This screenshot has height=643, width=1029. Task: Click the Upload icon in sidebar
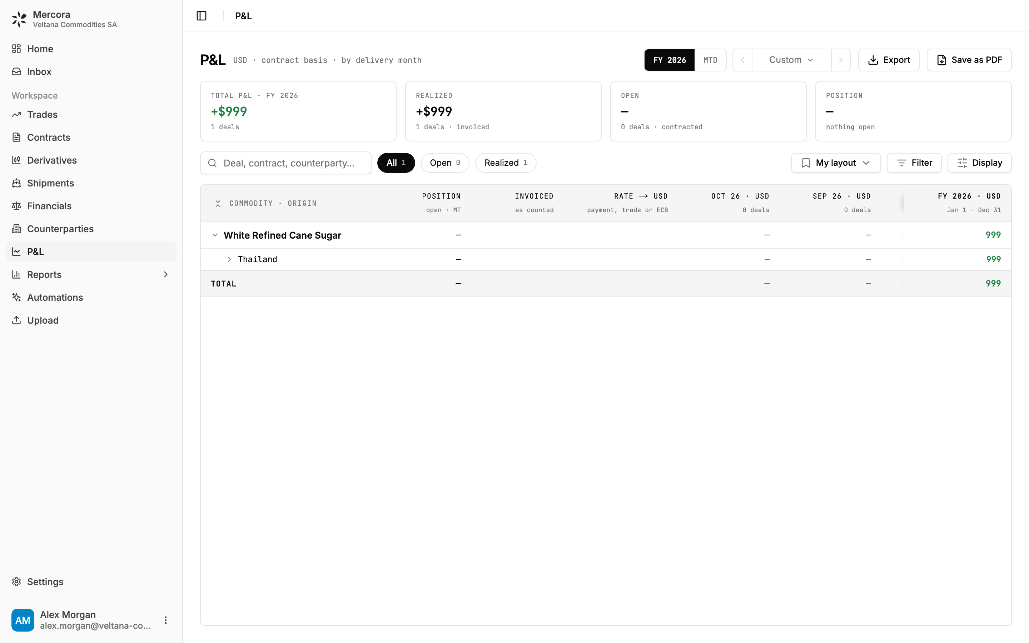pyautogui.click(x=16, y=320)
